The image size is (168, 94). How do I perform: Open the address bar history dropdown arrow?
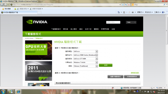tap(120, 5)
